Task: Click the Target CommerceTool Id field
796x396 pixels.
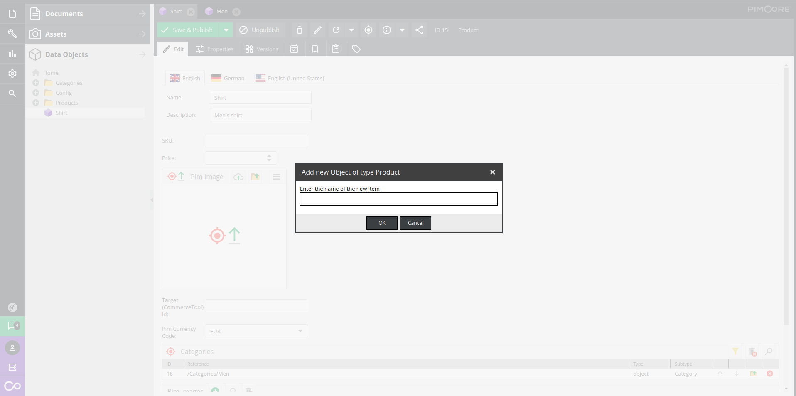Action: pos(256,306)
